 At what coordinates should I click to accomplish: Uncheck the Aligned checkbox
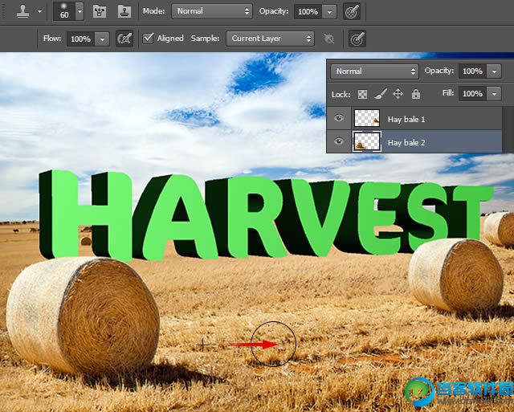pyautogui.click(x=148, y=39)
